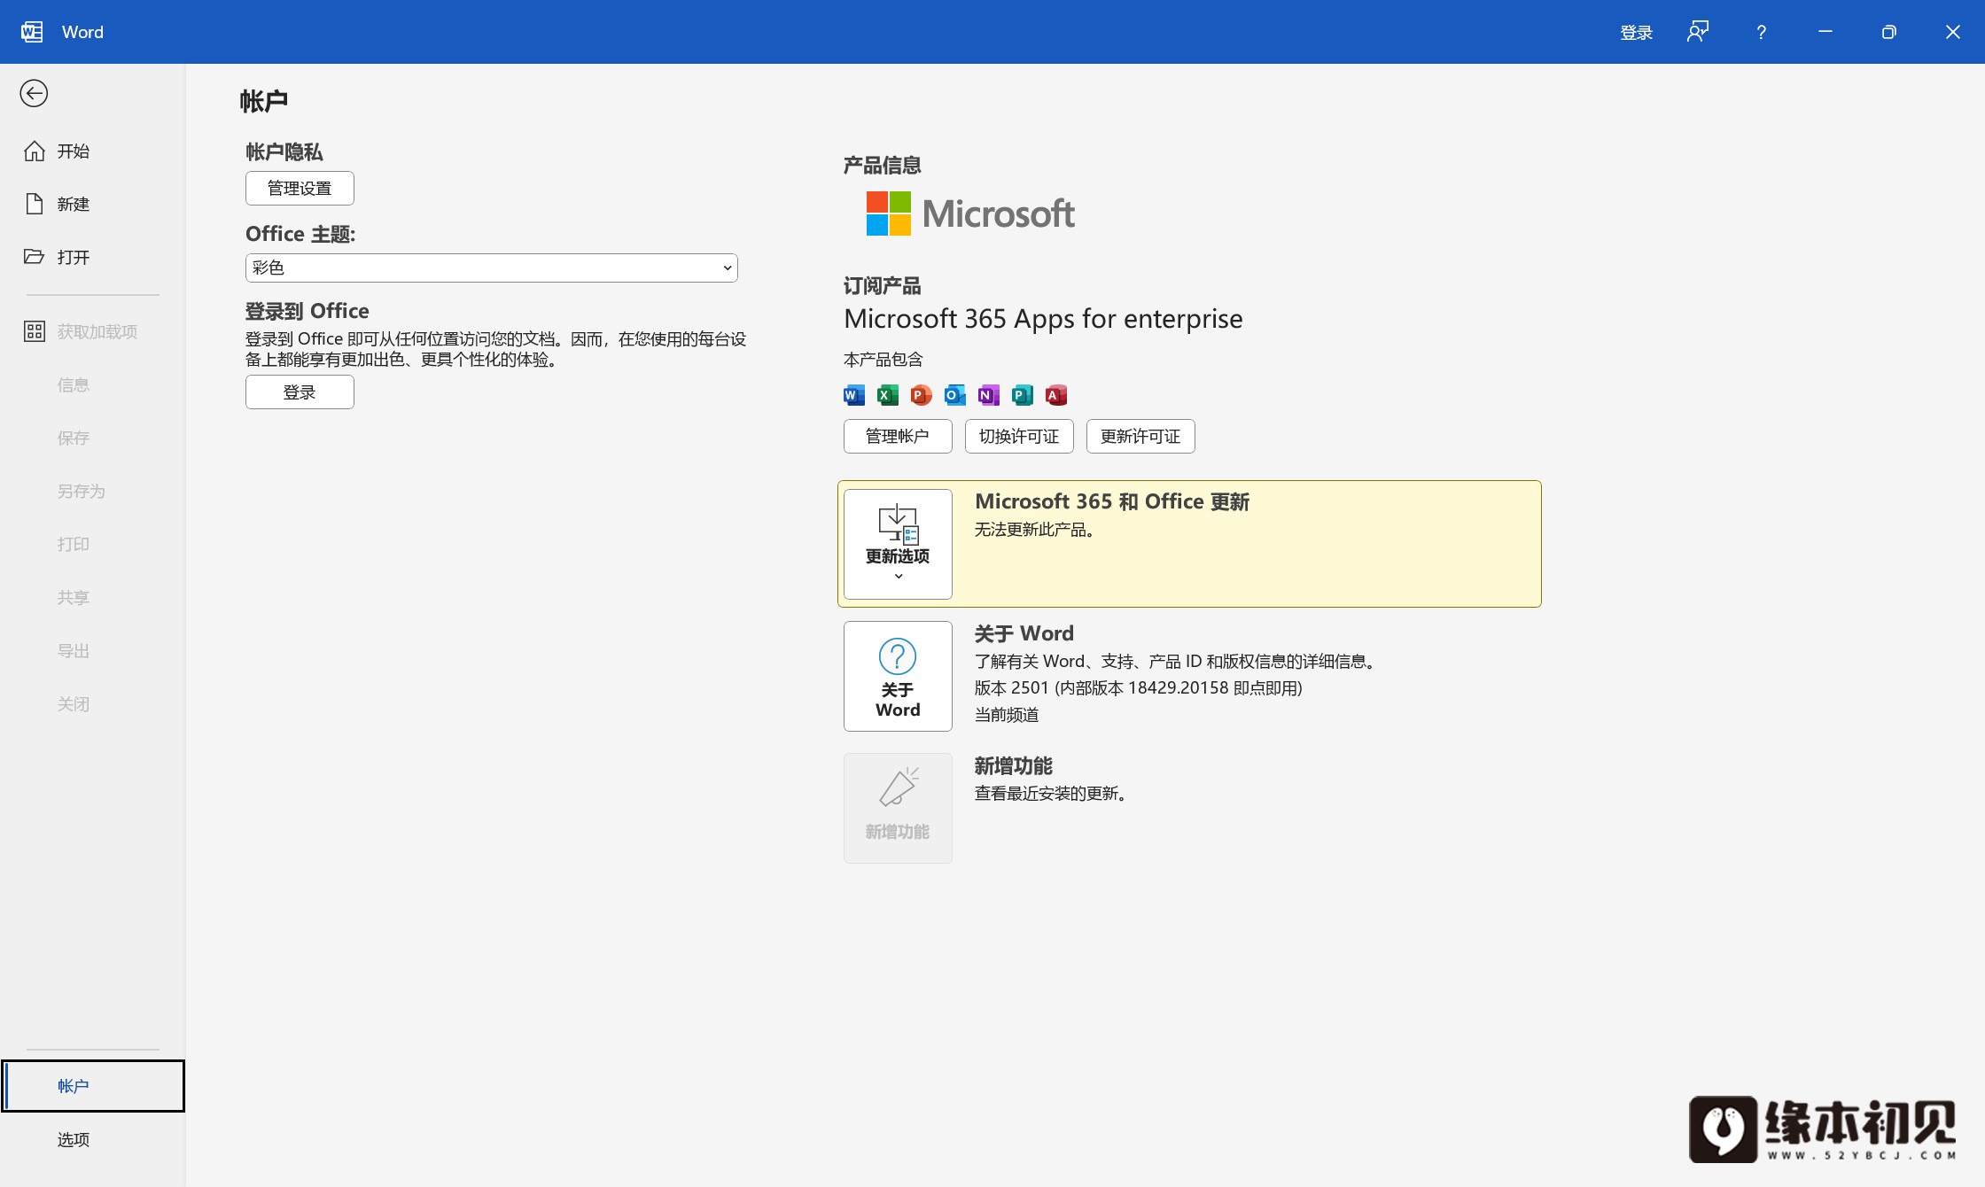This screenshot has height=1187, width=1985.
Task: Click the 更新许可证 button
Action: [1140, 436]
